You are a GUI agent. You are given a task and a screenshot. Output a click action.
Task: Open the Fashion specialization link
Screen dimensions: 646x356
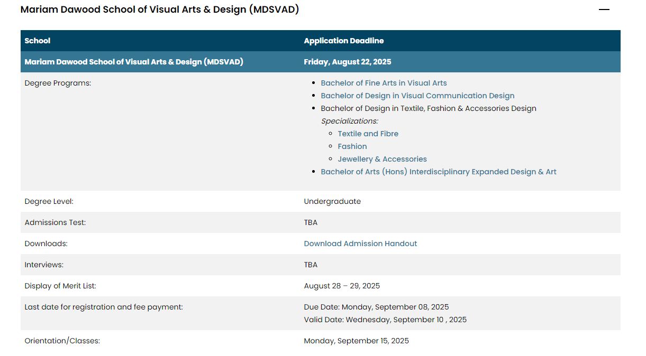pyautogui.click(x=352, y=146)
